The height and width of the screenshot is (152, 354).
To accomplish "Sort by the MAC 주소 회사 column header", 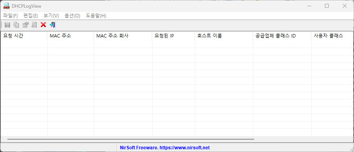I will tap(123, 36).
